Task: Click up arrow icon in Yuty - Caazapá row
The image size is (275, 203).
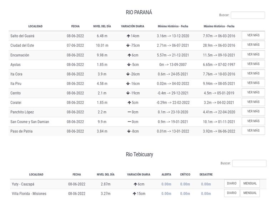Action: [135, 184]
